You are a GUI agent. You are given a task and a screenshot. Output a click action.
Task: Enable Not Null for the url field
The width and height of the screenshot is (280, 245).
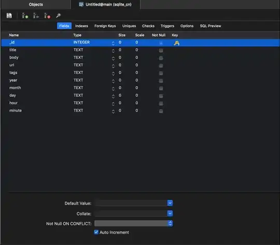click(161, 66)
